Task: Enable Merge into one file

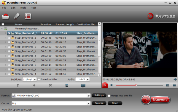Action: [x=109, y=96]
